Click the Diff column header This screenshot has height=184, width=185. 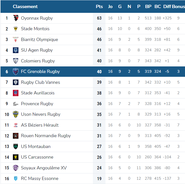[167, 7]
